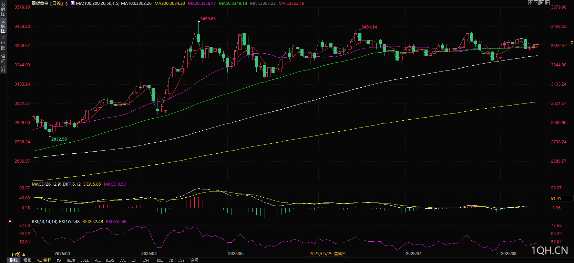Select the 模板 tab at bottom
The width and height of the screenshot is (574, 263).
pos(28,260)
